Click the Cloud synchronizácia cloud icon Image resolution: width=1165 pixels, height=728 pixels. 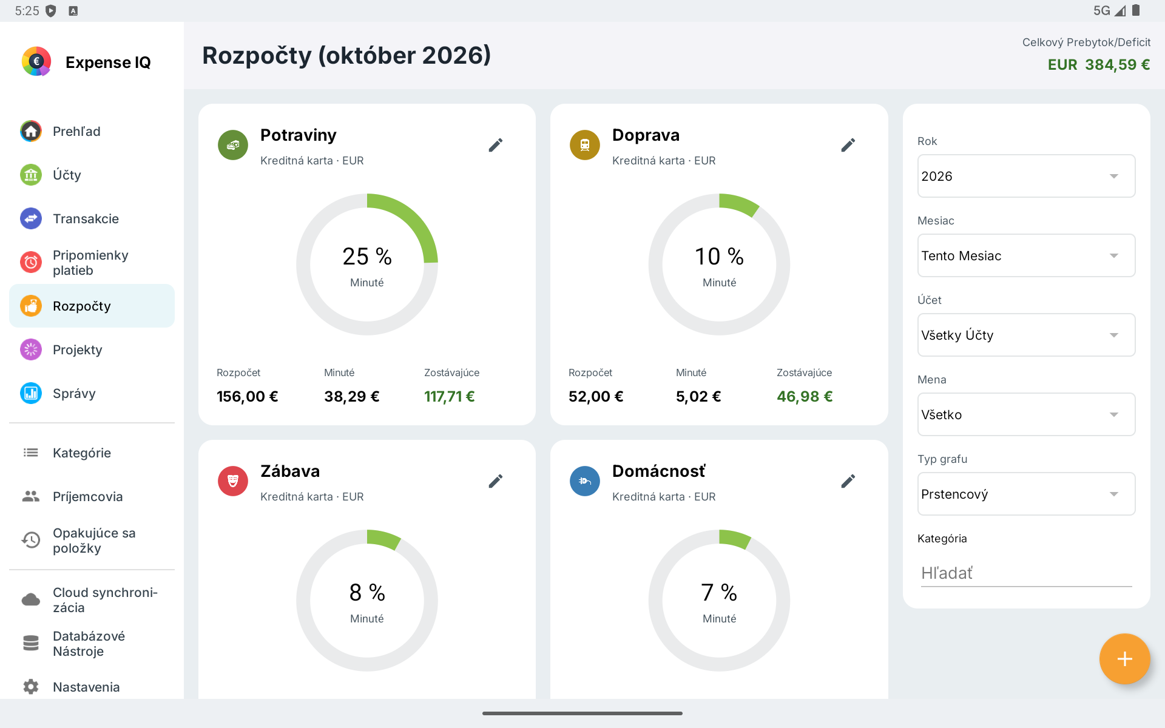31,600
